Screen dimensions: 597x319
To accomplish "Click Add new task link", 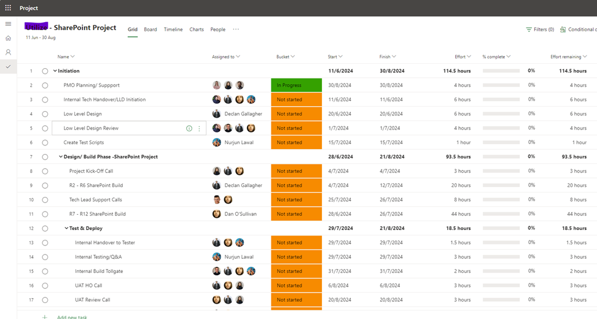I will pyautogui.click(x=72, y=317).
